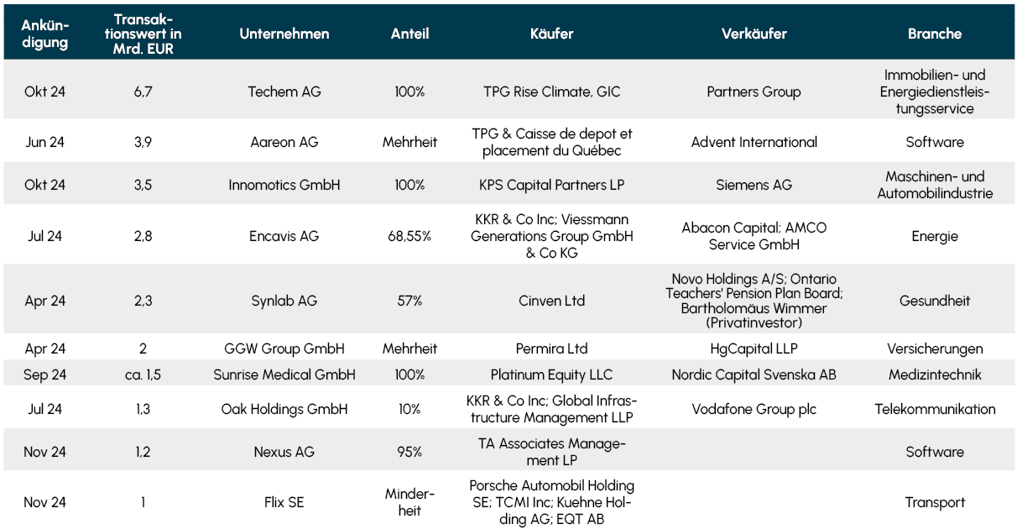Select the Sunrise Medical GmbH cell

pos(284,374)
